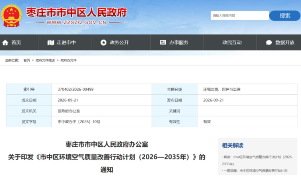This screenshot has height=180, width=301.
Task: Click the 成文日期 value 2026-09-21
Action: pyautogui.click(x=68, y=100)
